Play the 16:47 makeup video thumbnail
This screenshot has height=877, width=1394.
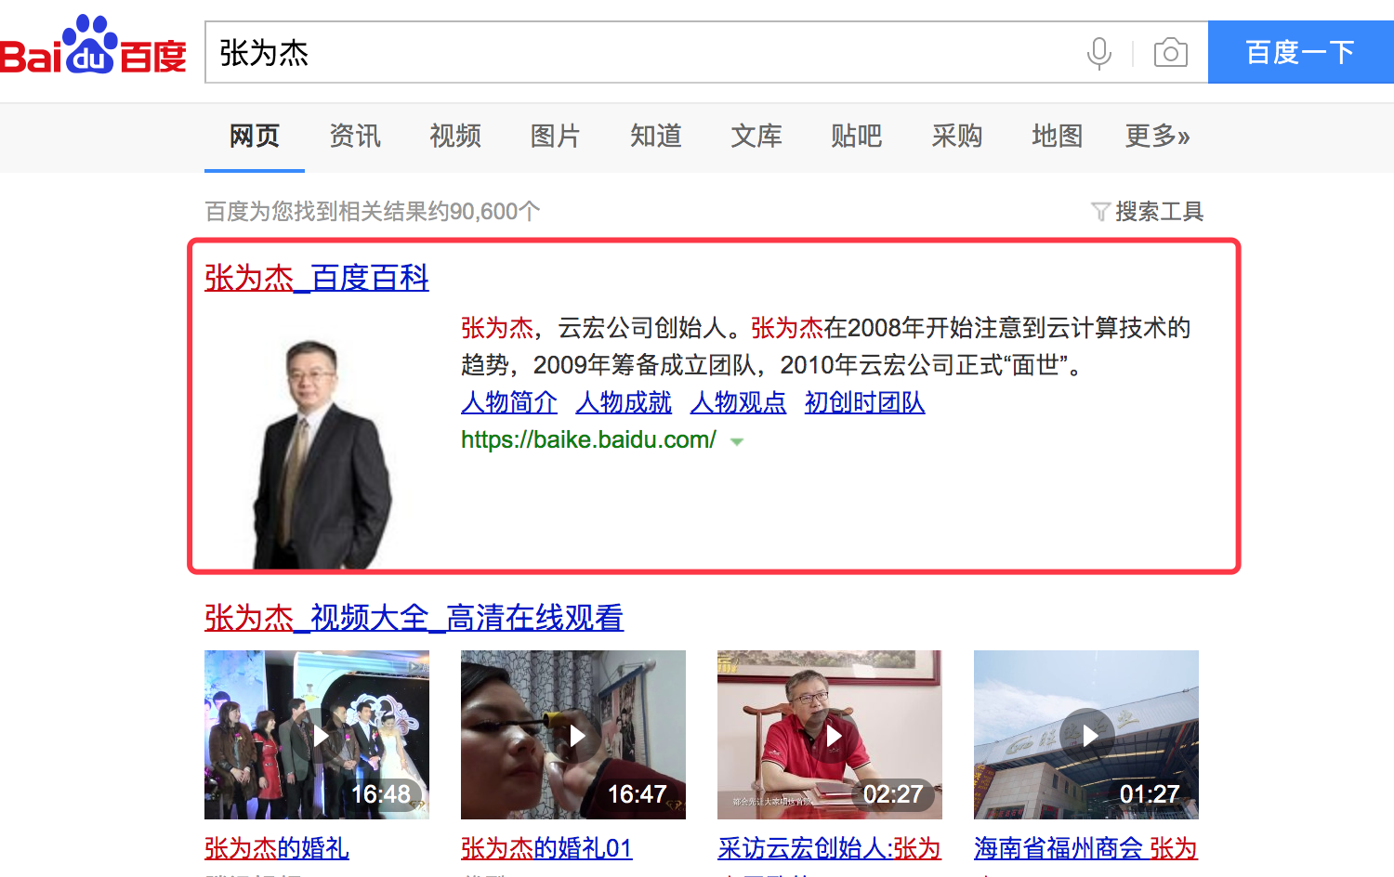[x=573, y=735]
